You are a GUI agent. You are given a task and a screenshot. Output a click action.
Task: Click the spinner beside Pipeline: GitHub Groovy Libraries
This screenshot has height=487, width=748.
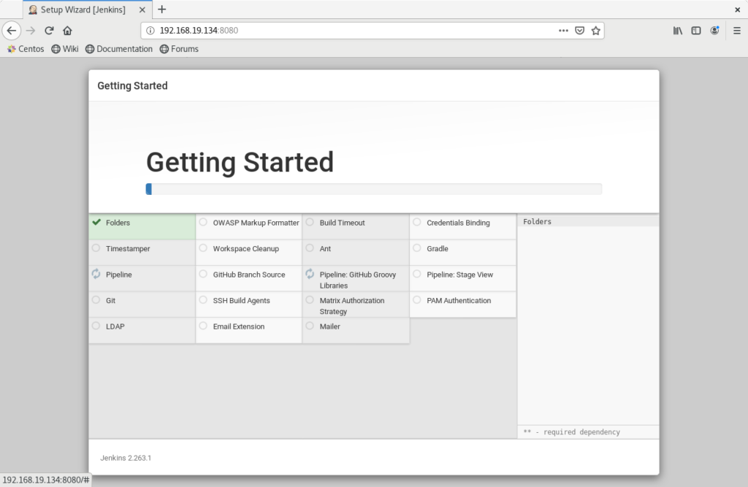[x=310, y=274]
